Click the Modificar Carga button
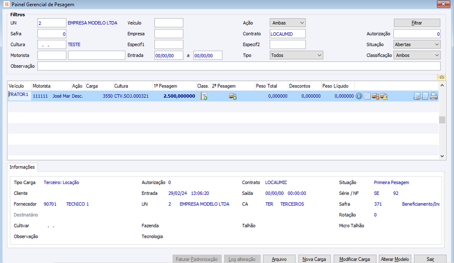 355,259
